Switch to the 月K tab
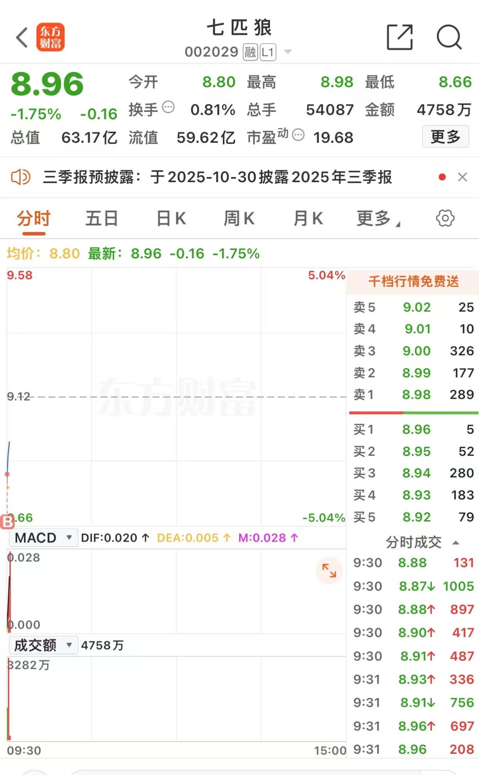Screen dimensions: 479x775 (x=308, y=218)
